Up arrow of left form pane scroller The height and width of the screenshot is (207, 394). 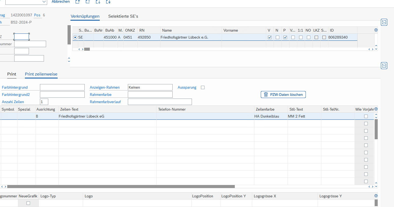coord(69,58)
